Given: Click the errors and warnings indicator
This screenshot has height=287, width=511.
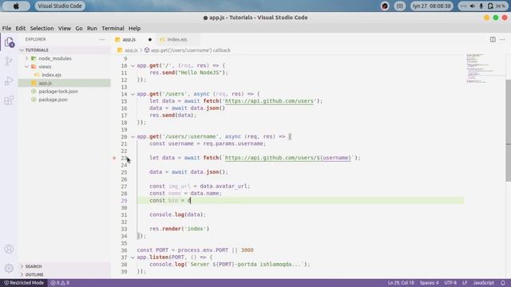Looking at the screenshot, I should coord(60,283).
